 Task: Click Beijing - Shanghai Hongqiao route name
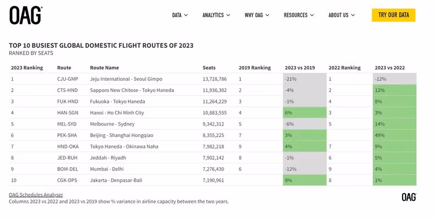click(122, 135)
